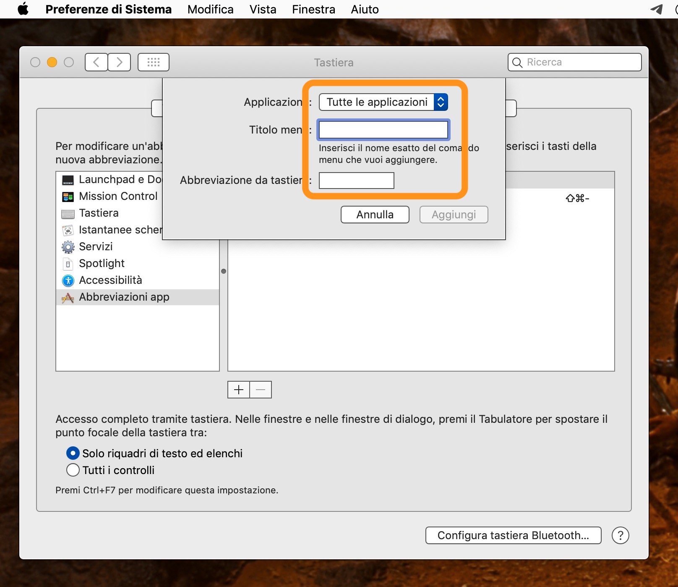
Task: Open the Finestra menu
Action: click(x=314, y=9)
